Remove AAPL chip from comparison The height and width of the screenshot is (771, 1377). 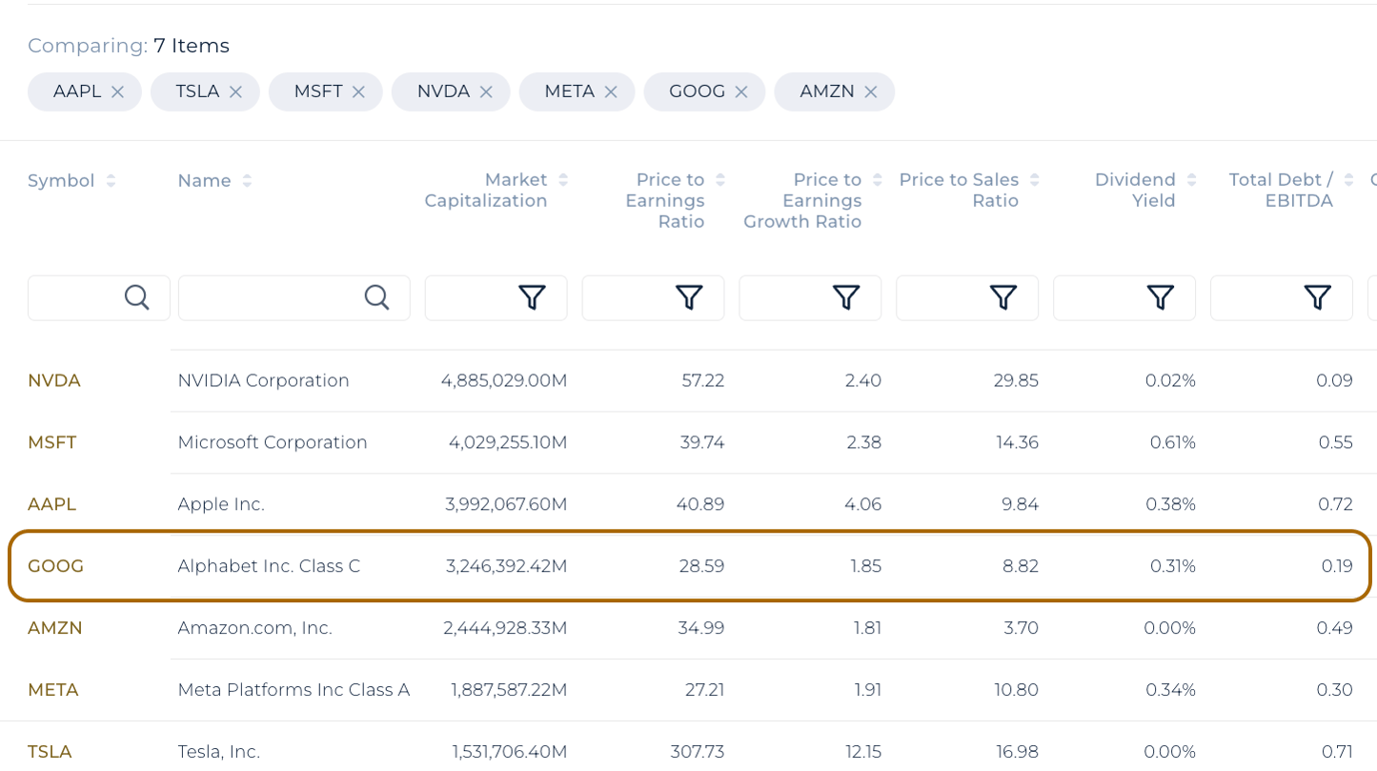click(117, 92)
